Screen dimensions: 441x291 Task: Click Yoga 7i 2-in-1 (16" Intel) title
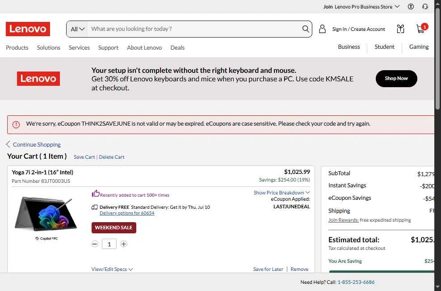click(x=42, y=172)
